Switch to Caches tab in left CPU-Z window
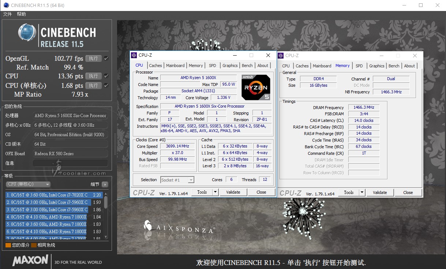The image size is (446, 269). click(155, 66)
